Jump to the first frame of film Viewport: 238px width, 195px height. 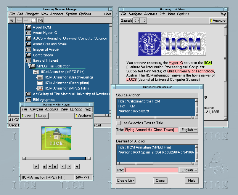[36, 166]
